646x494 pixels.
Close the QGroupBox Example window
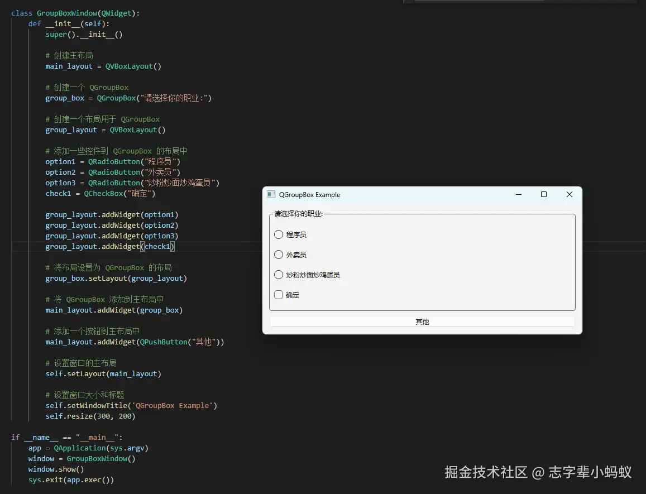pyautogui.click(x=570, y=194)
